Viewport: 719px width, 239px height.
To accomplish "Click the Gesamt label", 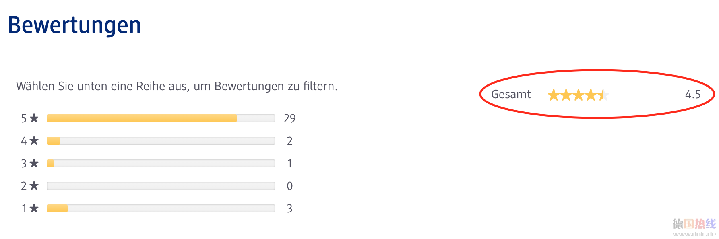I will pos(511,94).
